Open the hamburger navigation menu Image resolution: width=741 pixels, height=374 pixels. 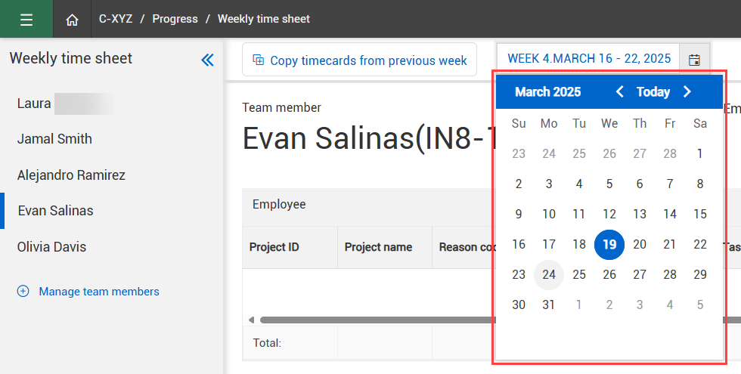(26, 19)
